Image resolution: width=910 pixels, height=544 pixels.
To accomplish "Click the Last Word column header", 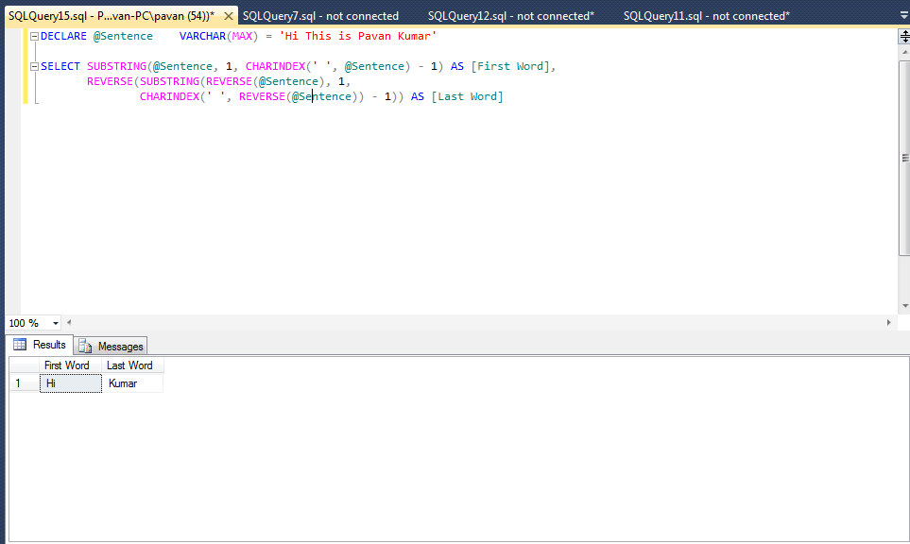I will [x=130, y=365].
